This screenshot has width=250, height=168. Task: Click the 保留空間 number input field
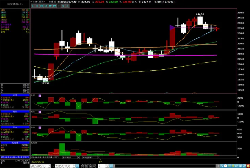tap(102, 166)
